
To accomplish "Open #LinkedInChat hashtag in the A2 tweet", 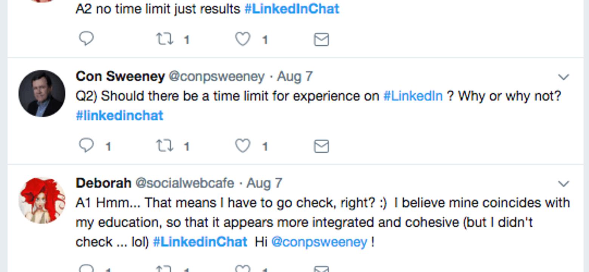I will tap(292, 9).
